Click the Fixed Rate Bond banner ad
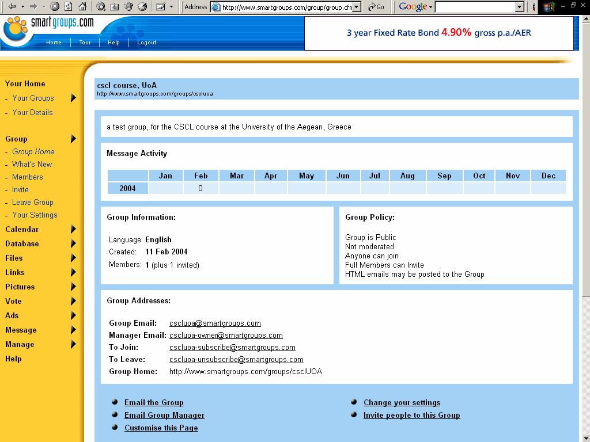This screenshot has height=442, width=590. point(438,33)
